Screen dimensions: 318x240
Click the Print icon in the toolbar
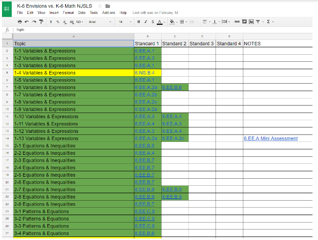click(19, 22)
